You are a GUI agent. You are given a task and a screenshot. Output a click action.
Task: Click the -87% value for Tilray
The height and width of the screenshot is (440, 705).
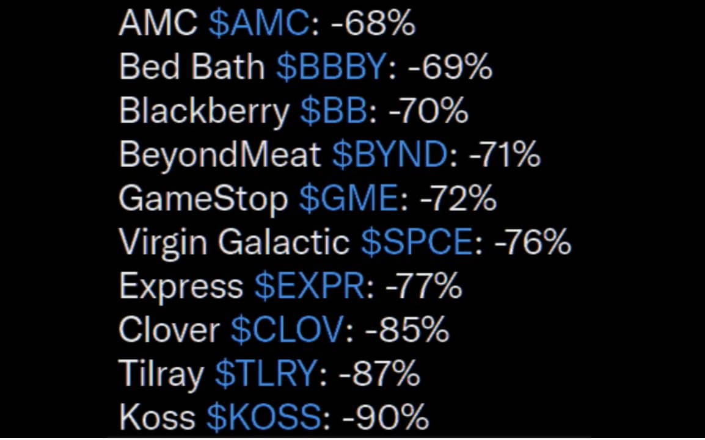coord(378,373)
